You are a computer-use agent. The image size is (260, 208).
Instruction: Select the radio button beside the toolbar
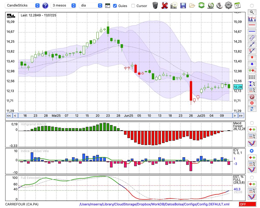point(252,6)
